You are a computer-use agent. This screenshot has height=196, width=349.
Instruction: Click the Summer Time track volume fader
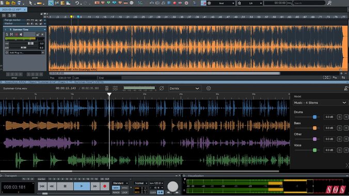30,43
